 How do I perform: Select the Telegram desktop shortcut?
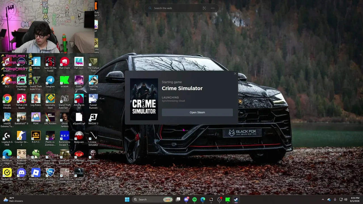point(50,82)
